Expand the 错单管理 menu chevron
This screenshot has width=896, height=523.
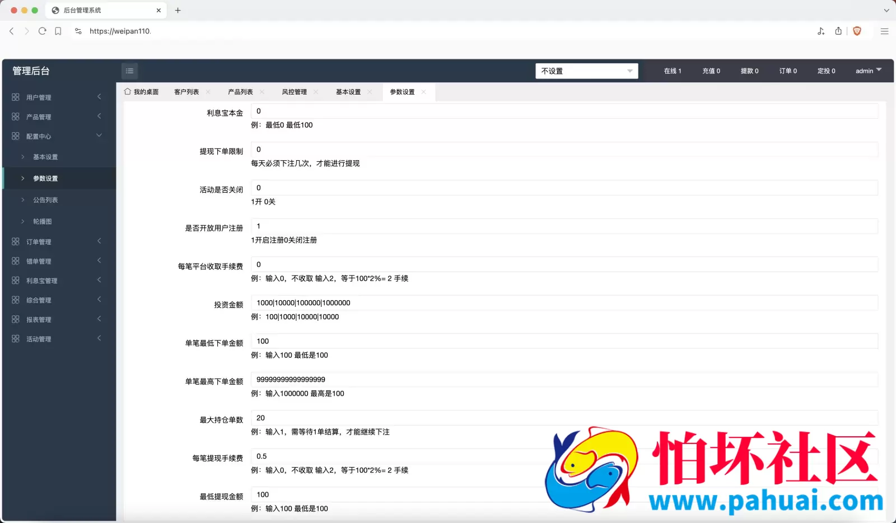(x=100, y=261)
